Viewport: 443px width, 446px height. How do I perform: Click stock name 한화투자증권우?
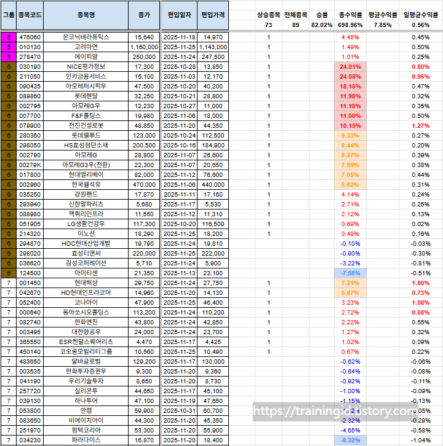[x=86, y=372]
